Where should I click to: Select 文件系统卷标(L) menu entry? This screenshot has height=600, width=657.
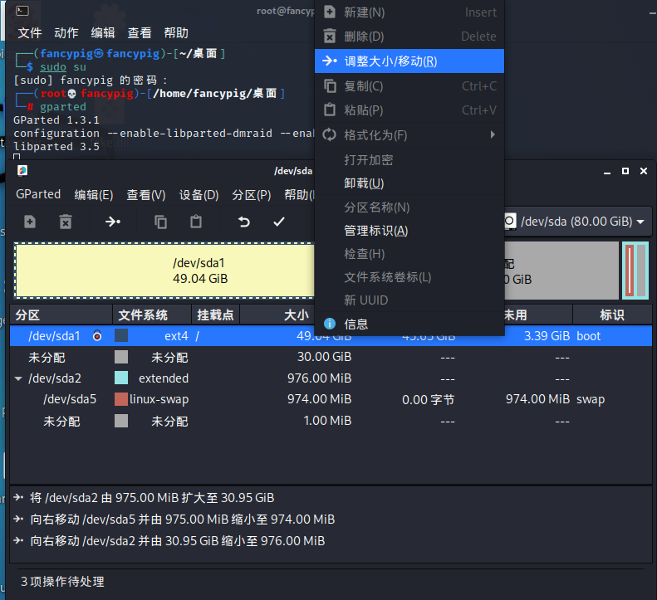pos(409,276)
